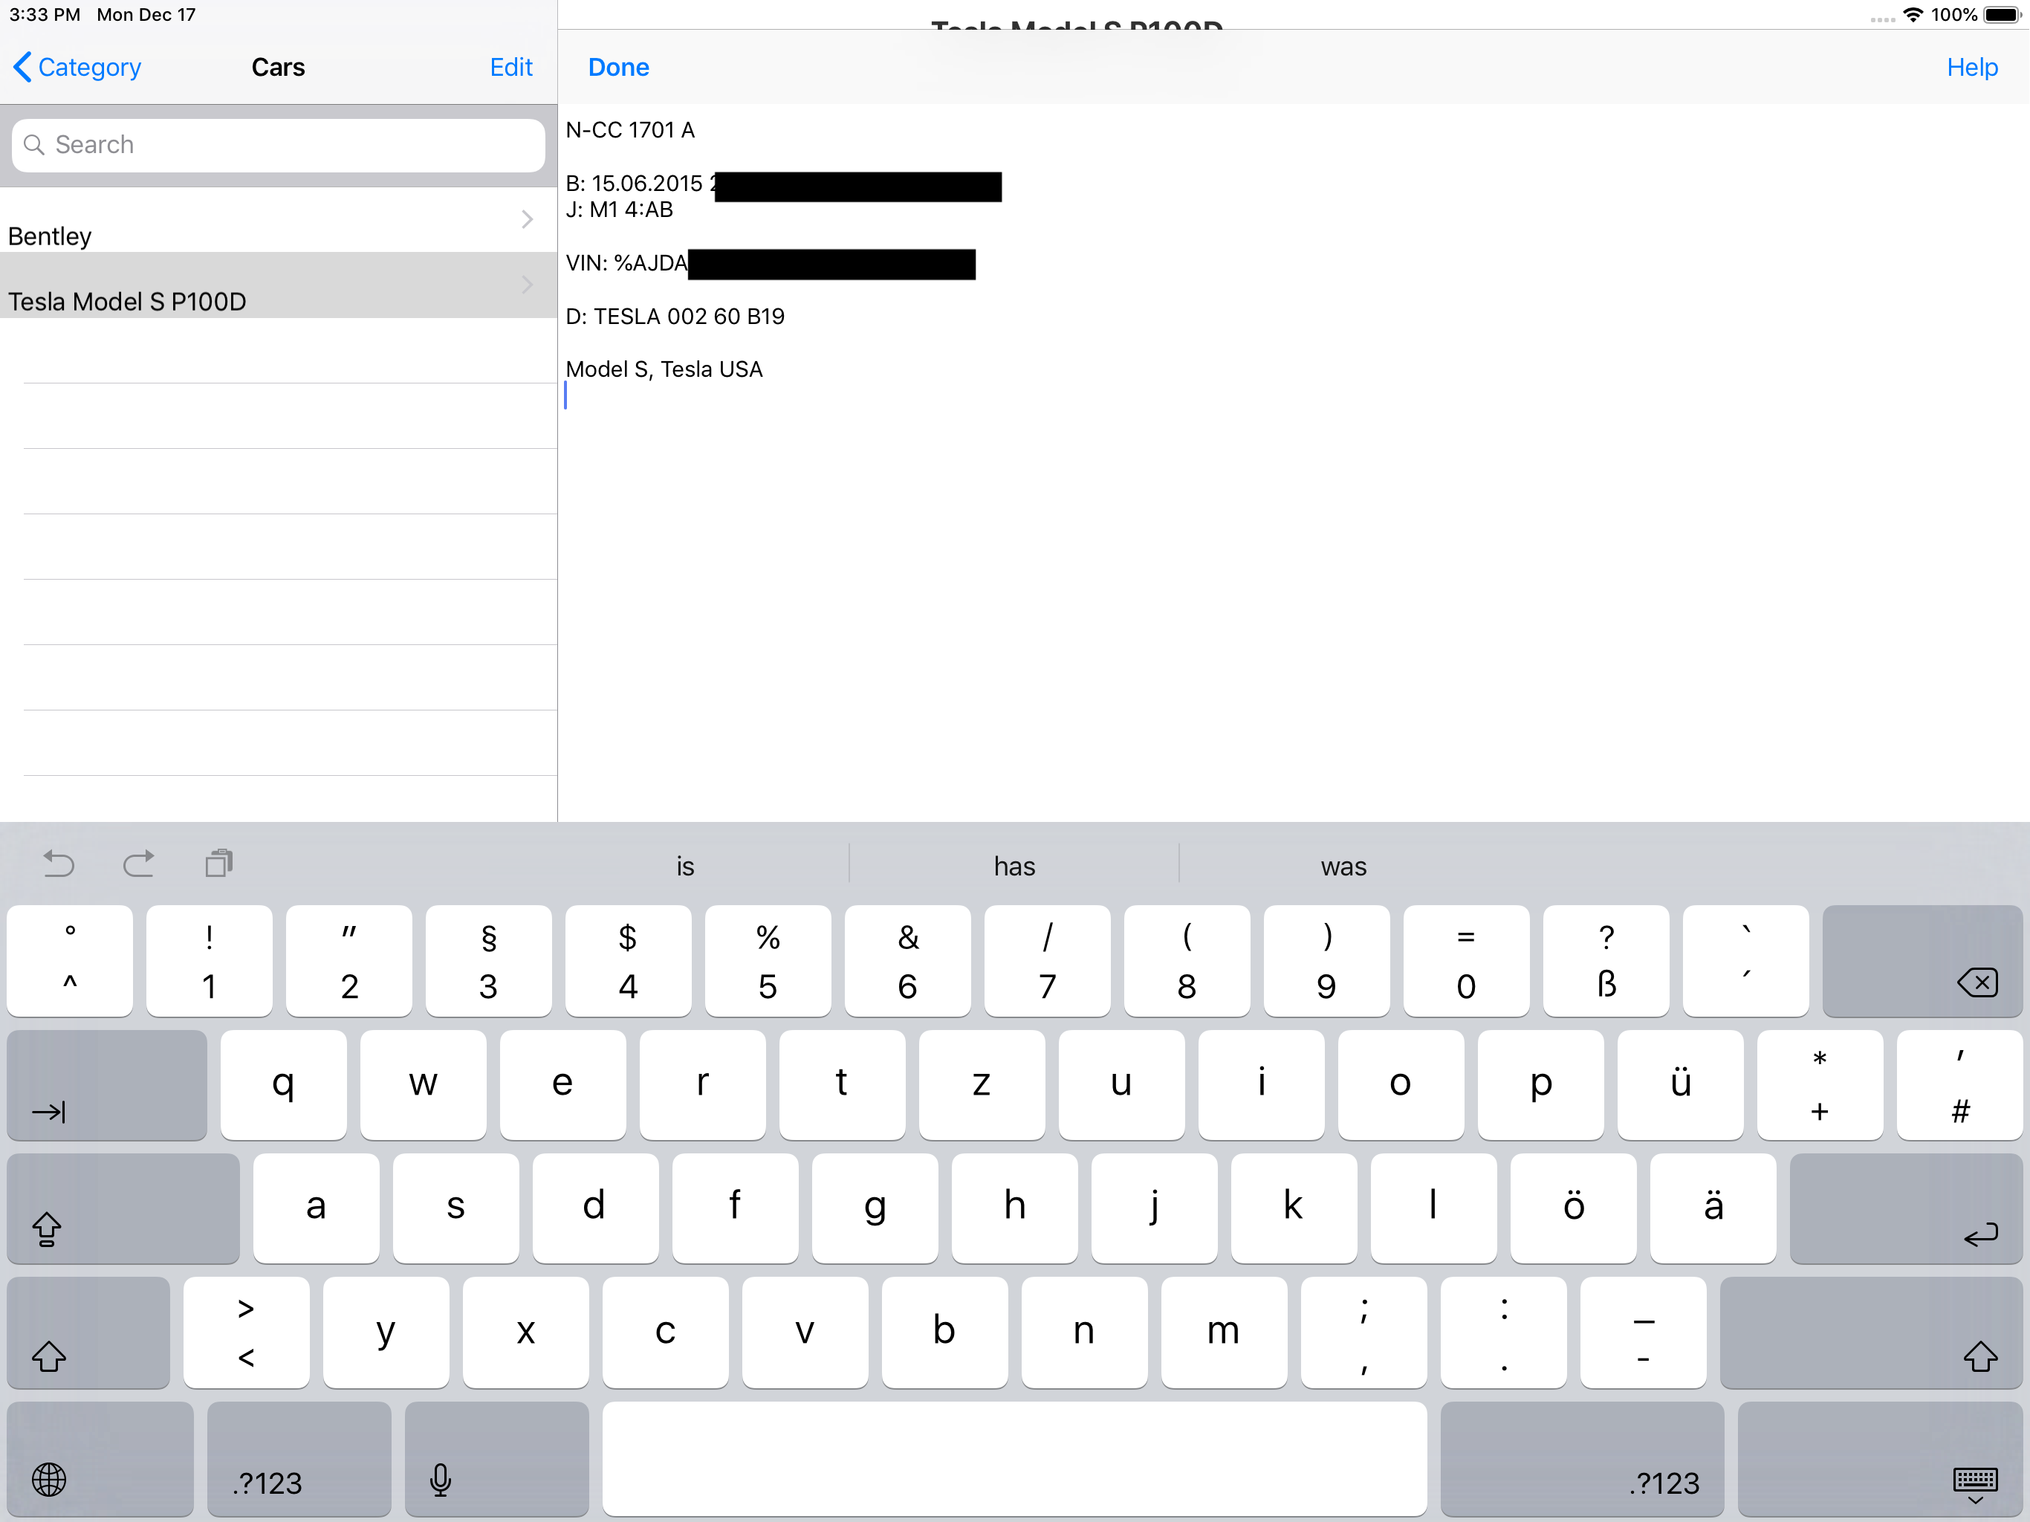Tap the 'm' key
Screen dimensions: 2030x1522
pyautogui.click(x=1225, y=1332)
